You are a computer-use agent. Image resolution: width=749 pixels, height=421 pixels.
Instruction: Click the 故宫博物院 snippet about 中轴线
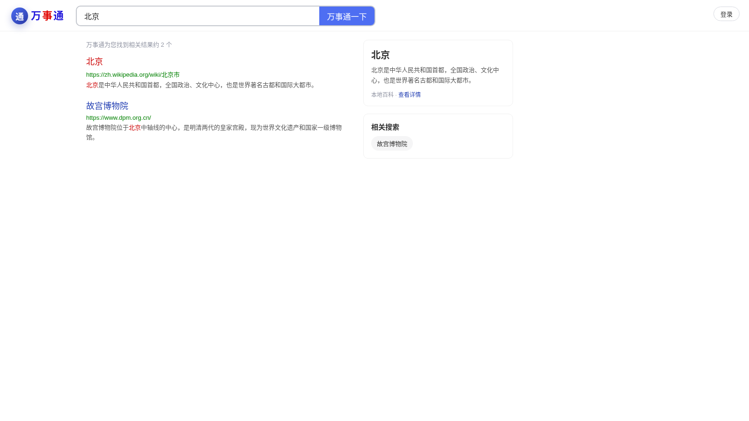[x=214, y=132]
